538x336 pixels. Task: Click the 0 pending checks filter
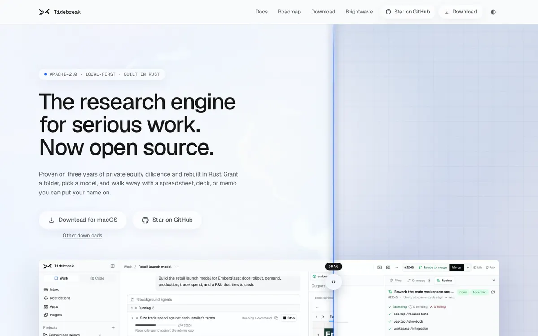(x=418, y=307)
